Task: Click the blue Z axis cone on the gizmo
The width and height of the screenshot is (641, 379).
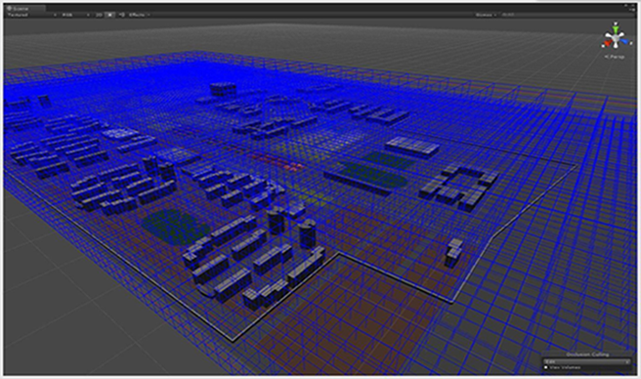Action: tap(625, 41)
